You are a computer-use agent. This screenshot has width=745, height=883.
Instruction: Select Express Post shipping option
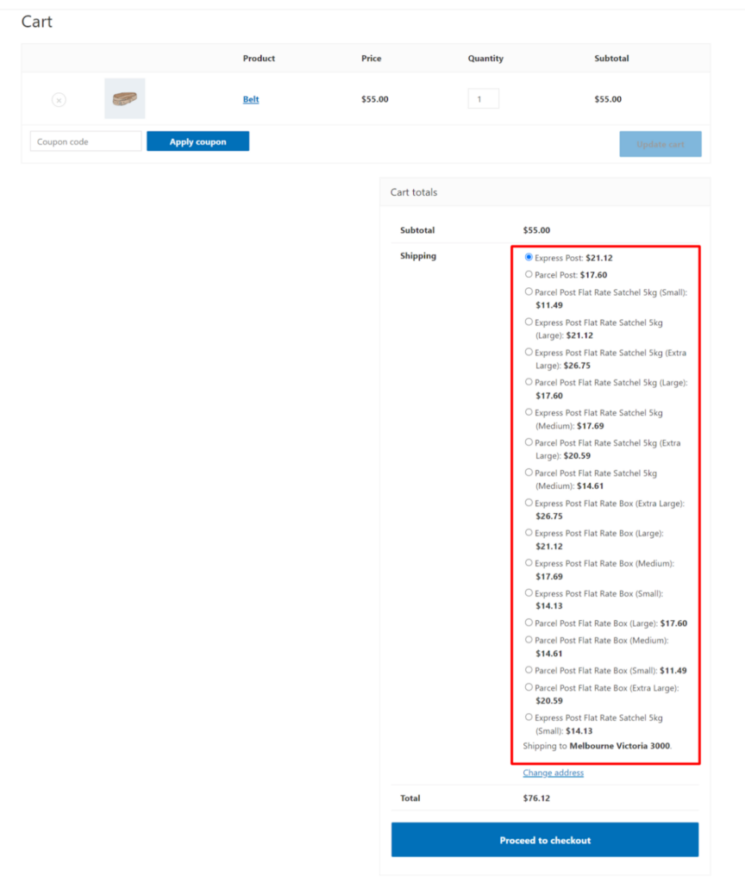point(528,256)
